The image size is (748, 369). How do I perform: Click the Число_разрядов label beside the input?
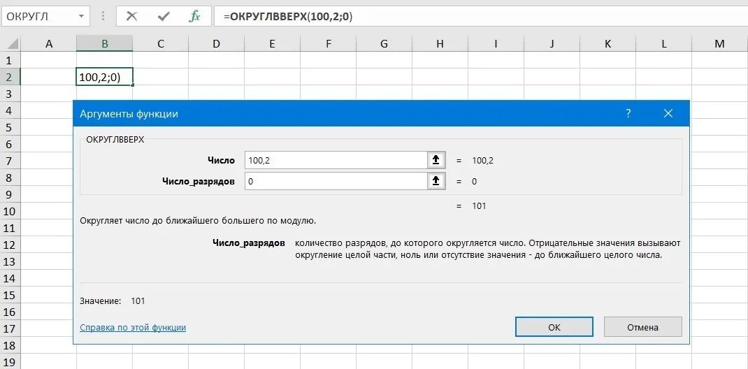tap(199, 182)
